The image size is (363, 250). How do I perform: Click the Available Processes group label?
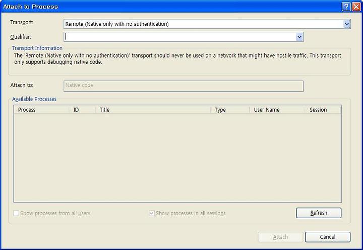34,99
